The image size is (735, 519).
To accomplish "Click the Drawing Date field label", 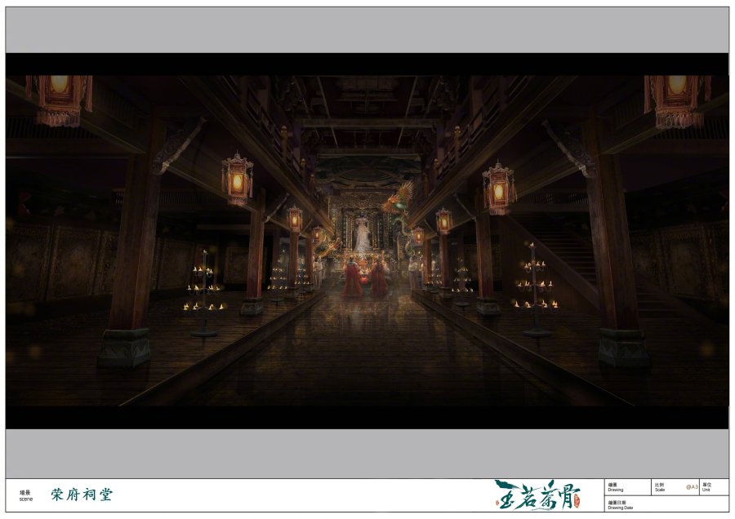I will 620,505.
